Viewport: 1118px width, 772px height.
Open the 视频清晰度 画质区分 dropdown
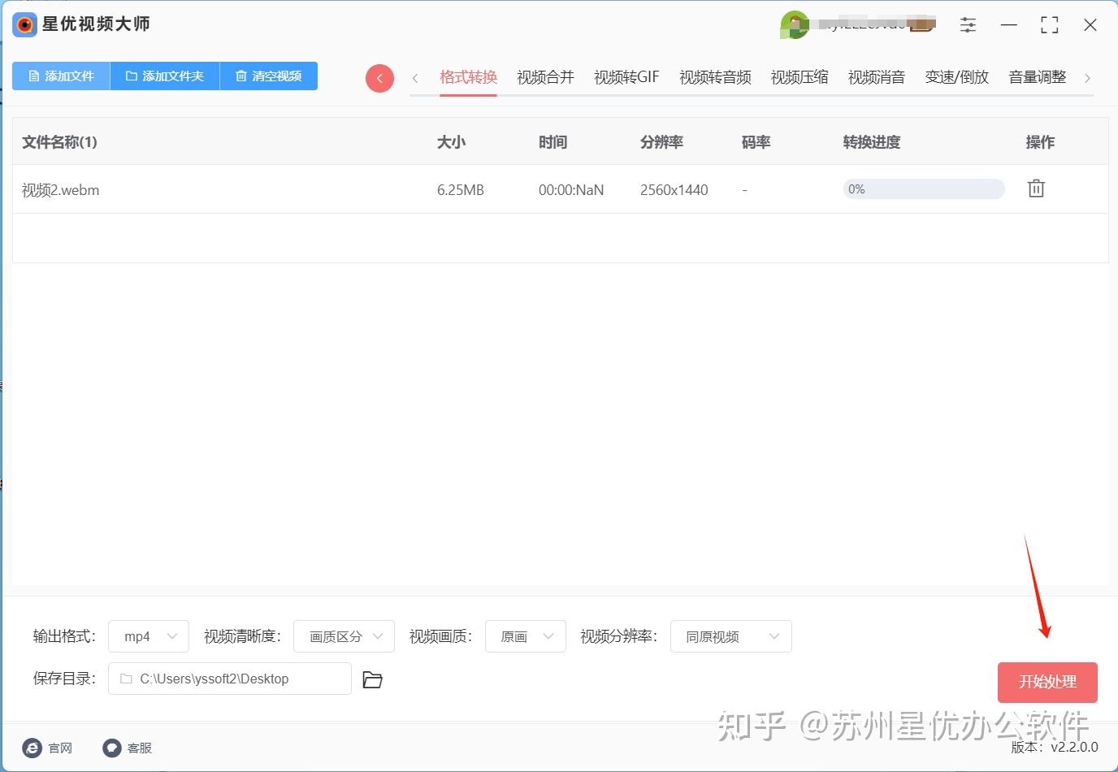point(344,636)
